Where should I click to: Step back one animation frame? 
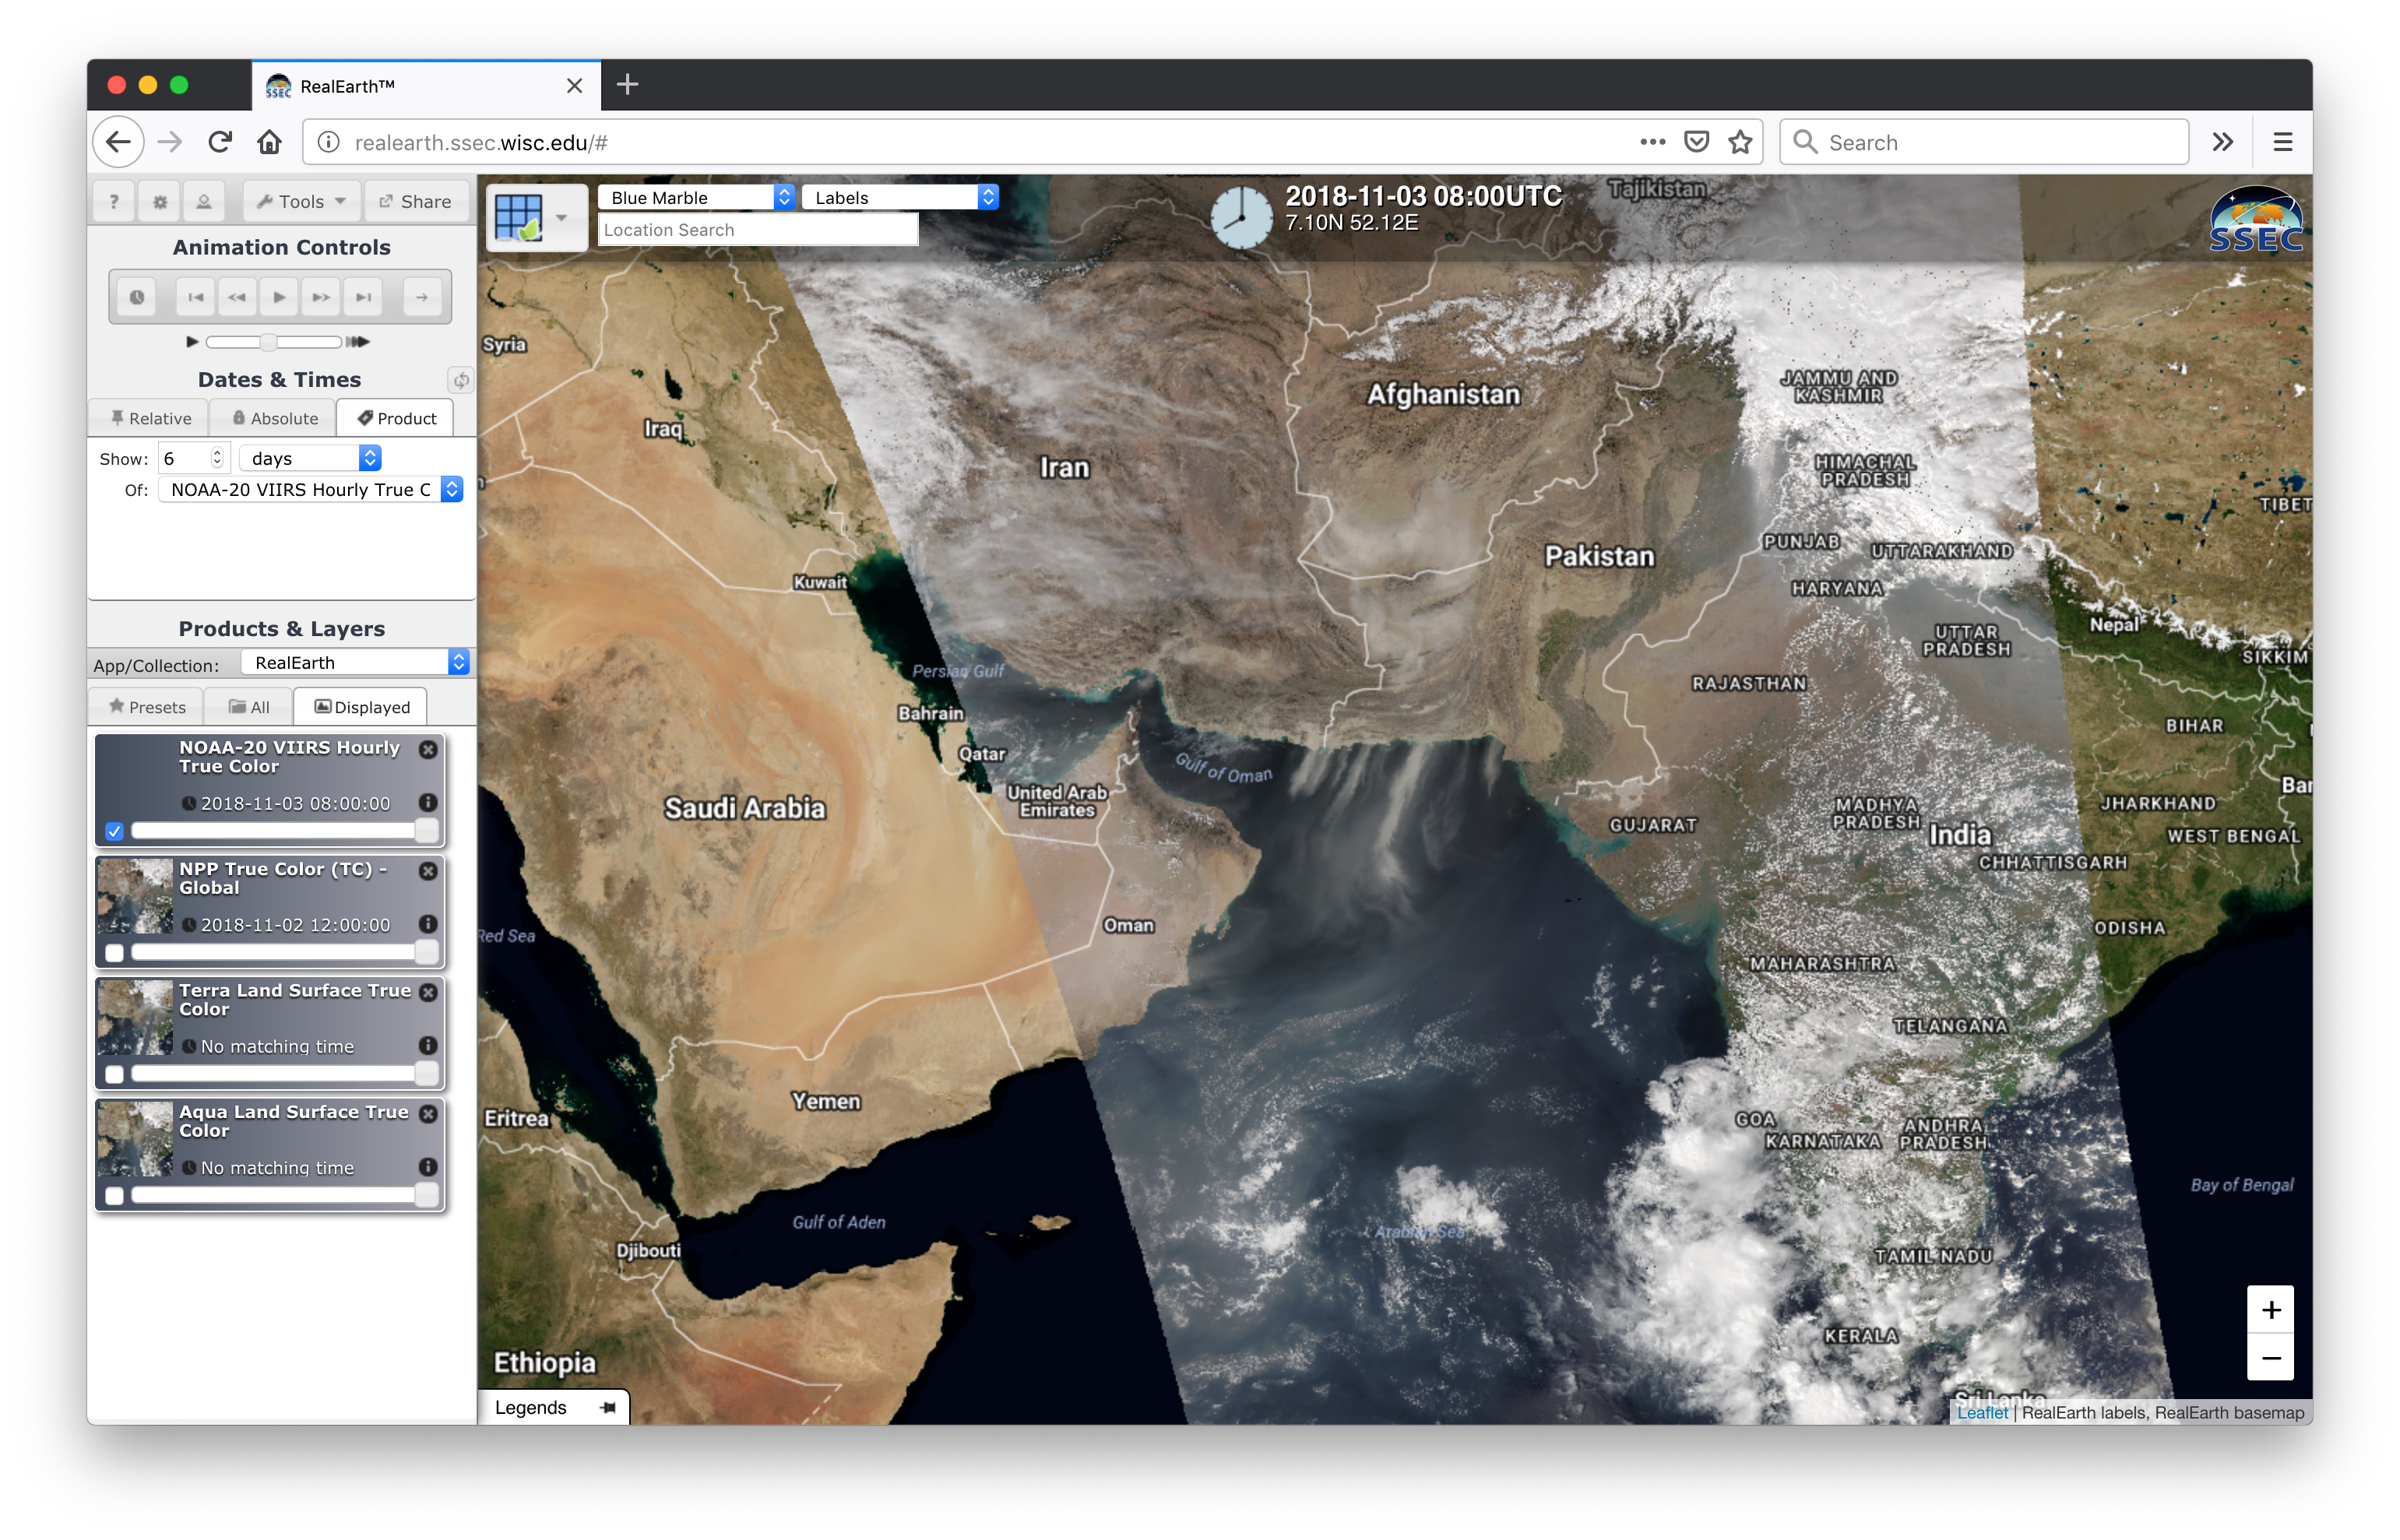237,297
